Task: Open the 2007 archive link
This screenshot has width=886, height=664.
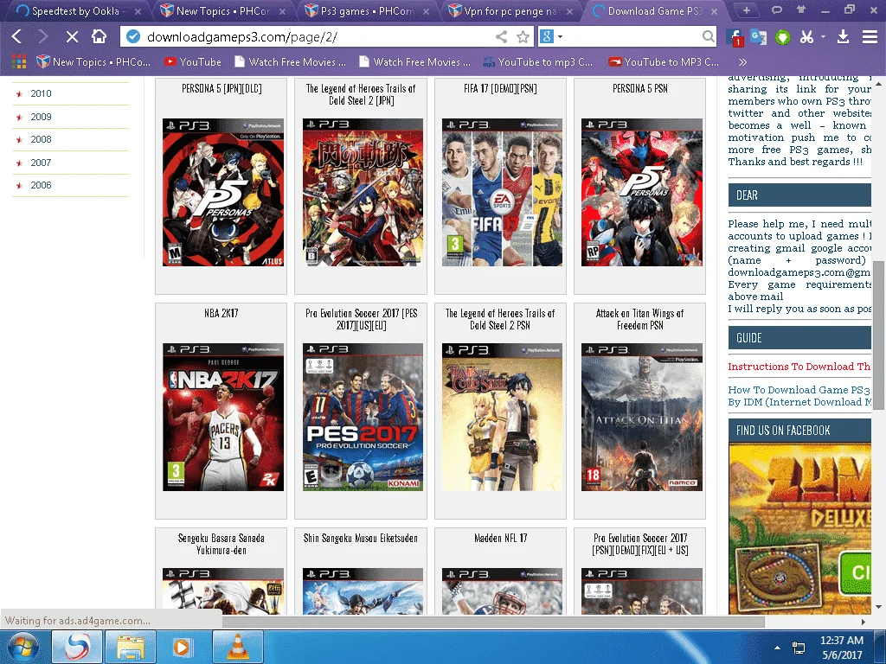Action: click(x=41, y=163)
